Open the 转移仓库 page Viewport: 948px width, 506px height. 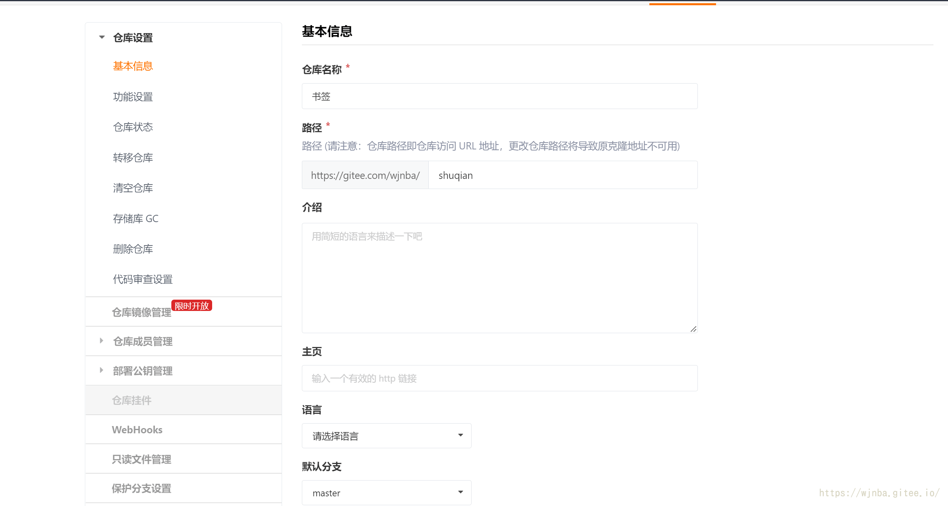[x=133, y=157]
